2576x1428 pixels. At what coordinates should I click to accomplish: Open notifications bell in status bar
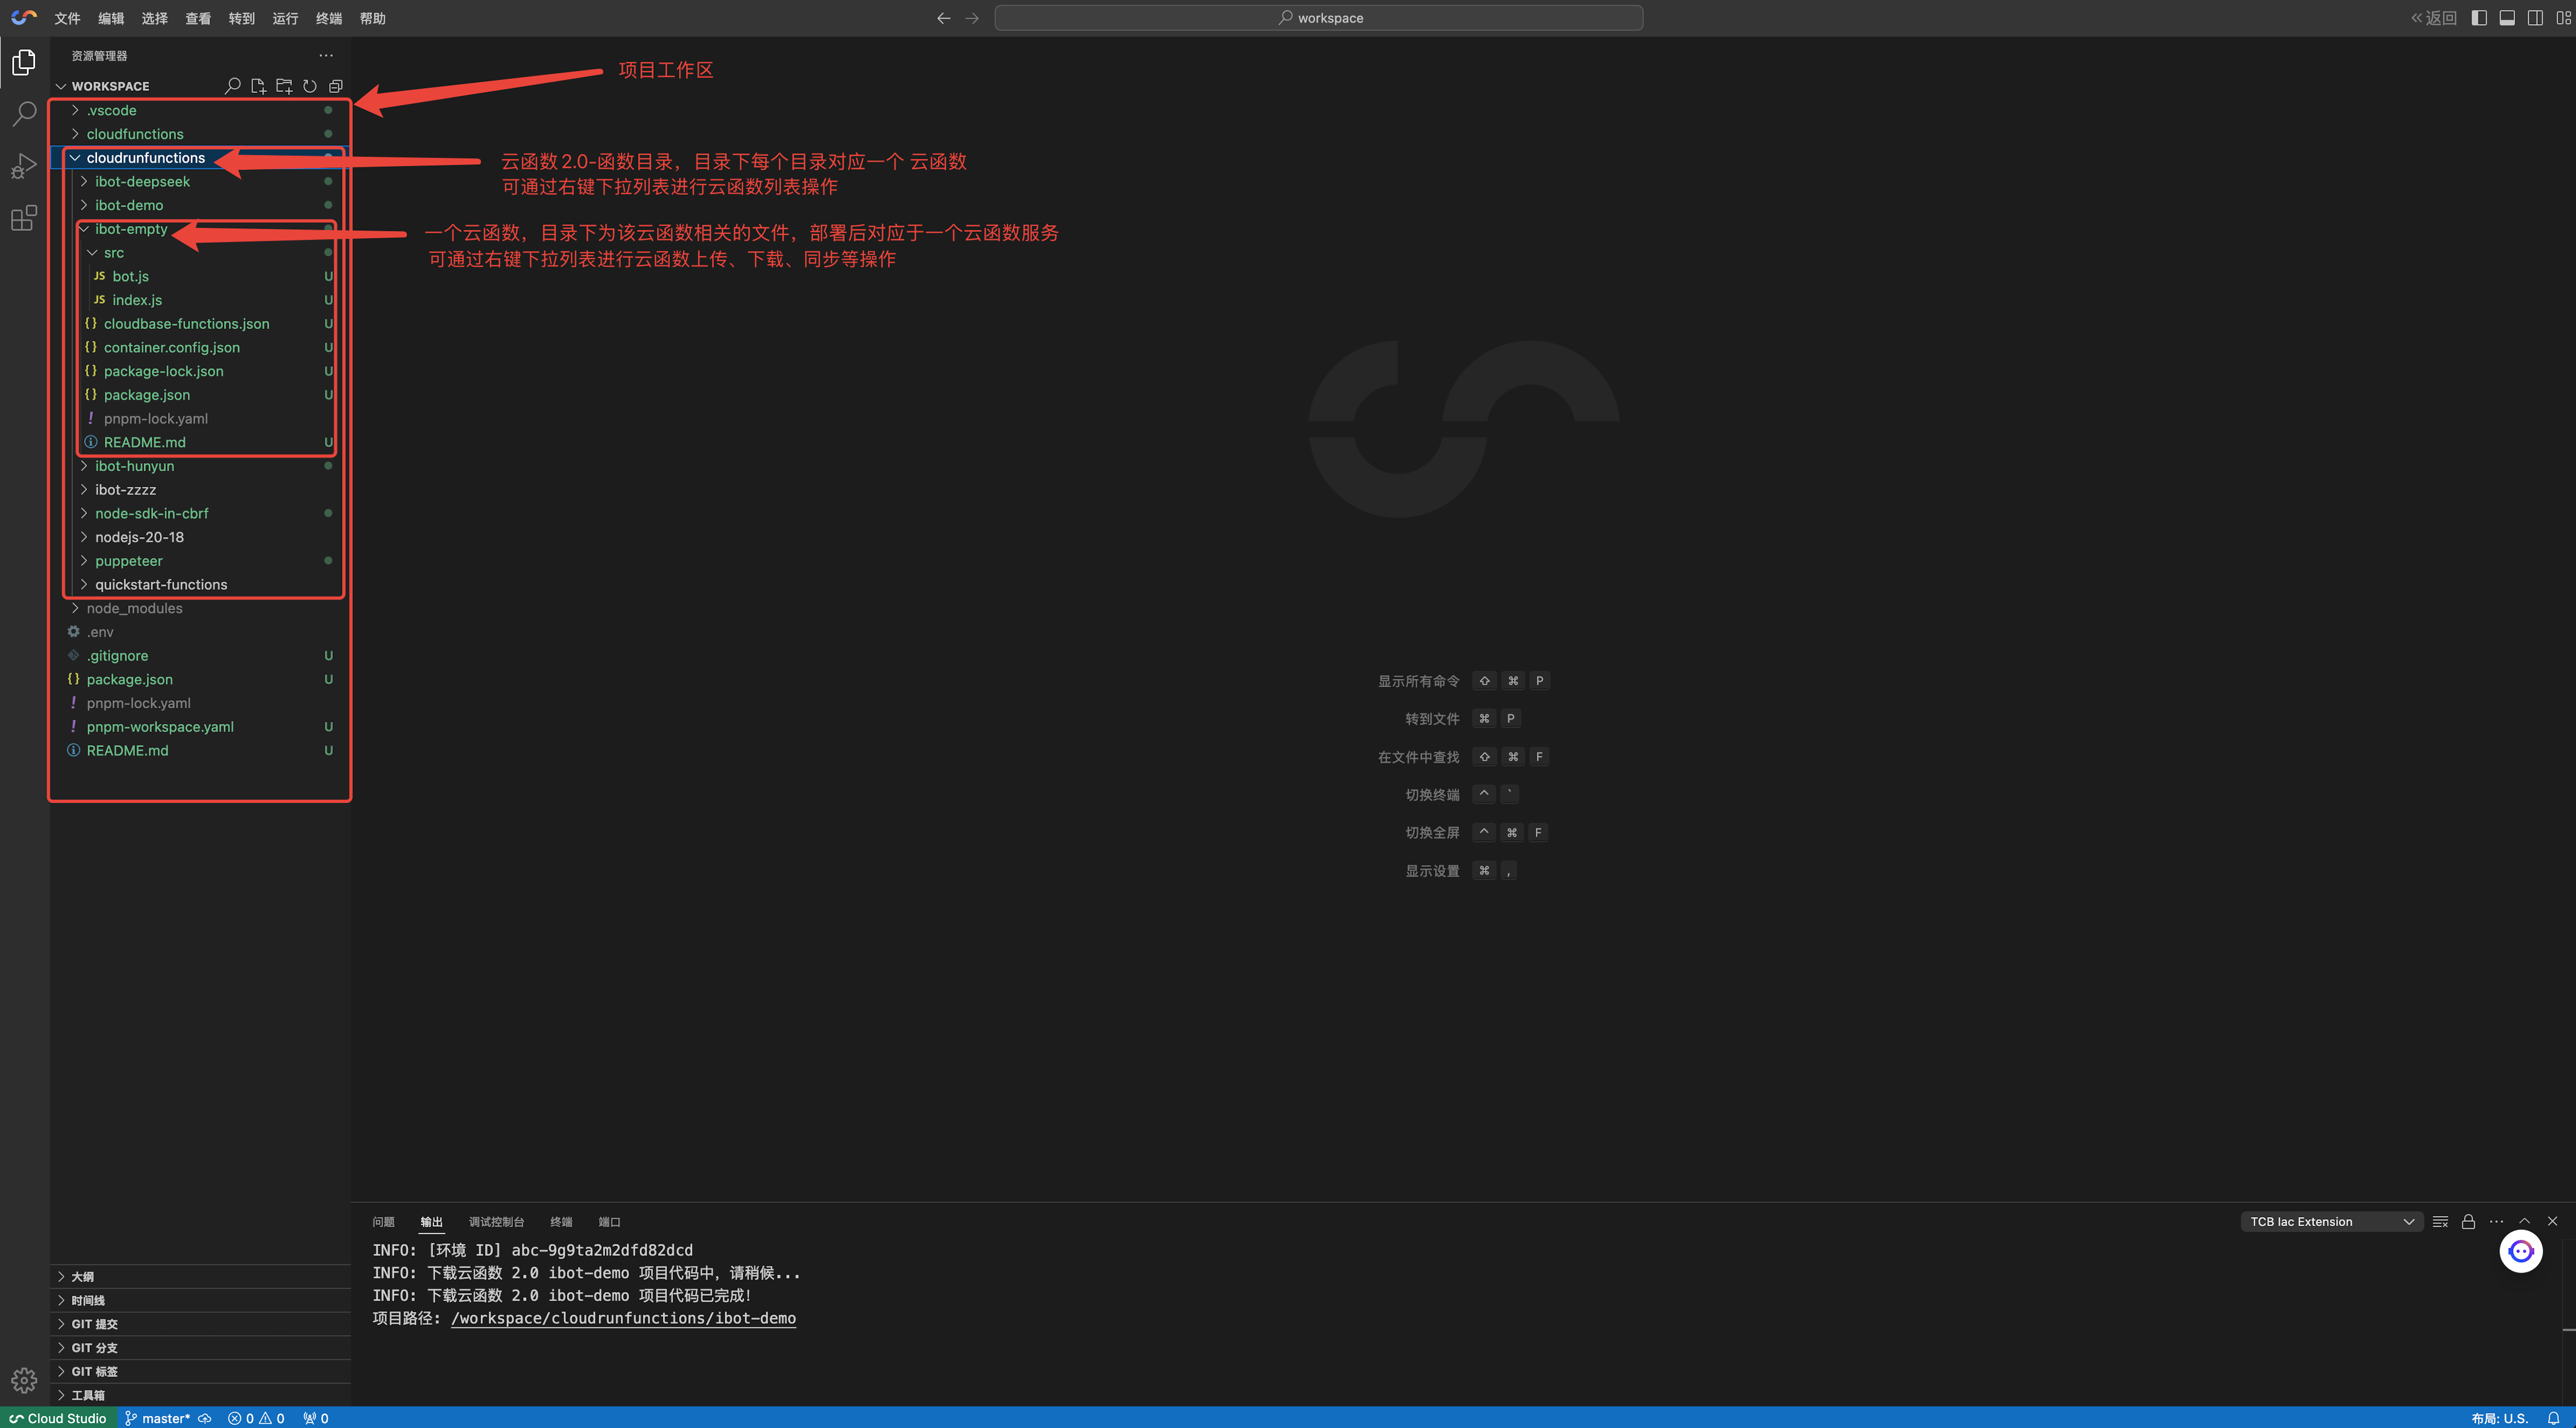[x=2553, y=1418]
